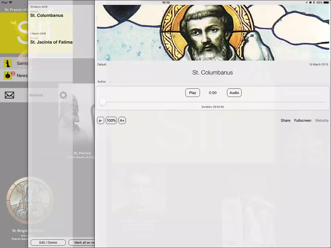
Task: Mark all articles as read
Action: (82, 242)
